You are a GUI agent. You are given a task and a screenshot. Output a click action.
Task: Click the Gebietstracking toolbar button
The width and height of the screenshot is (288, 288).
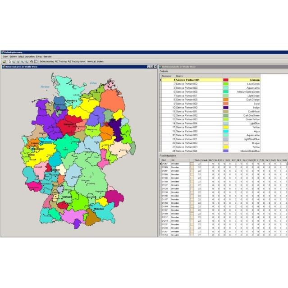[x=47, y=62]
